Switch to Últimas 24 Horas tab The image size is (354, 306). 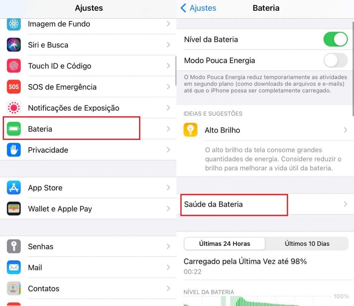224,244
